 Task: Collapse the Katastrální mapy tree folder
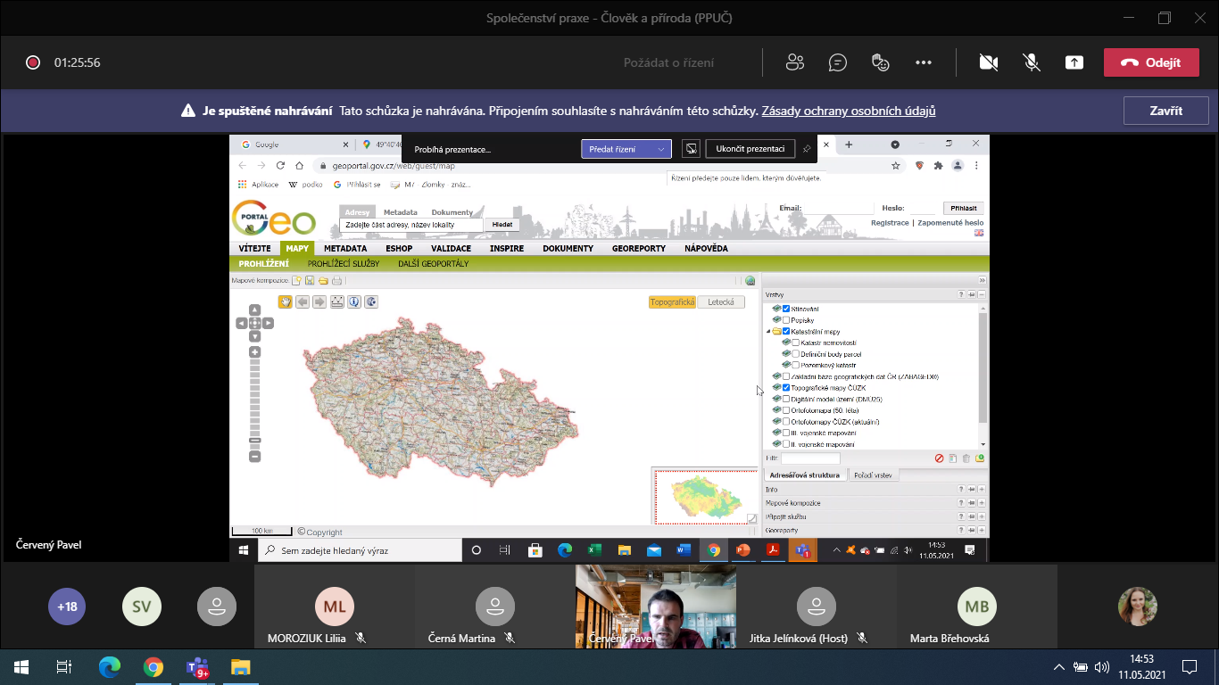768,331
